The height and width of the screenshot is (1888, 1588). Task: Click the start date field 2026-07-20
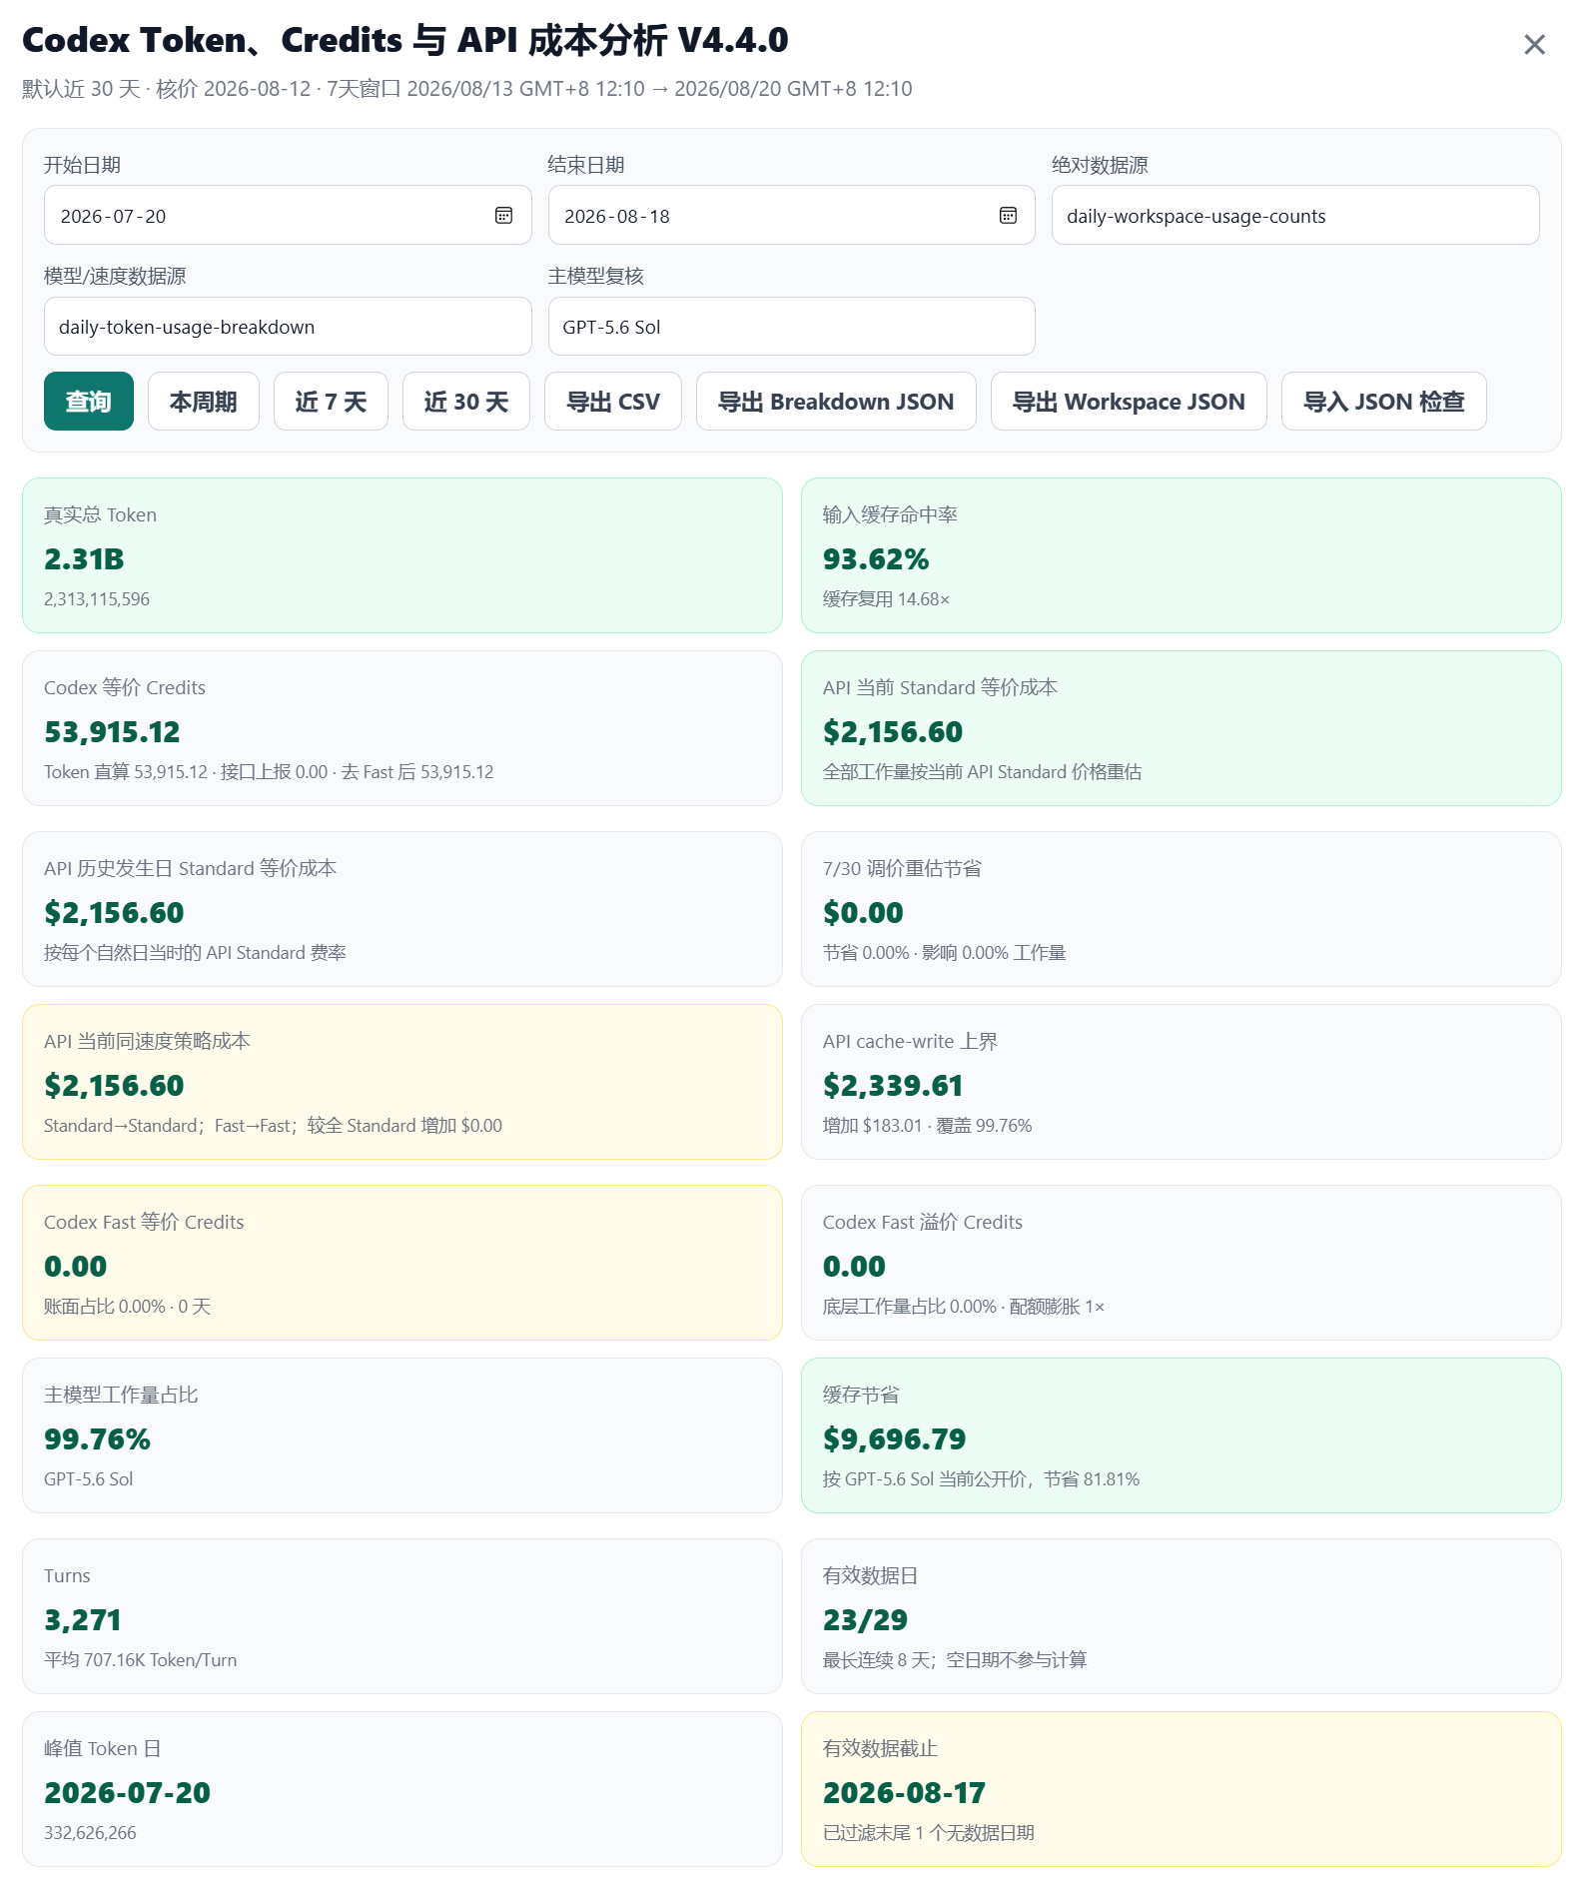288,215
